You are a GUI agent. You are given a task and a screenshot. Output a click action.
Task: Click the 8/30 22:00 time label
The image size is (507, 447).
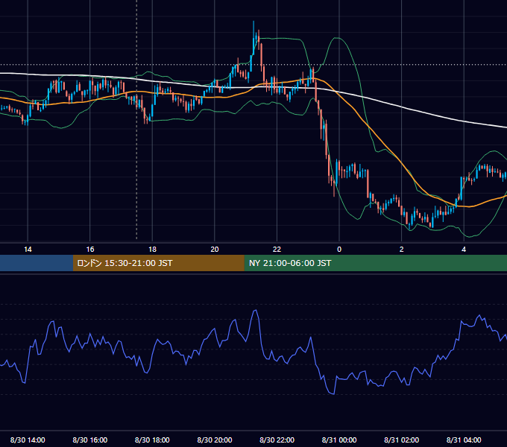point(277,440)
